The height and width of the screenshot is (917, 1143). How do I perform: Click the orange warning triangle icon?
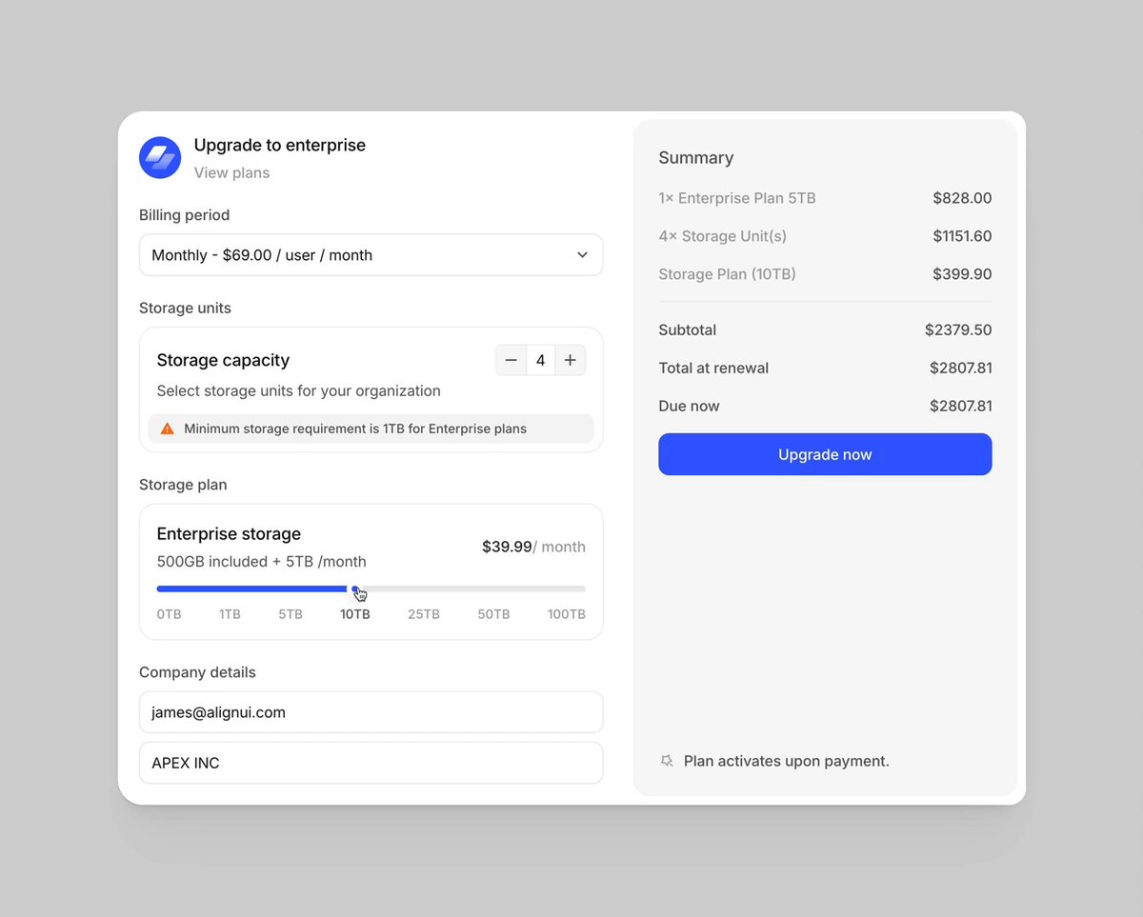point(168,429)
